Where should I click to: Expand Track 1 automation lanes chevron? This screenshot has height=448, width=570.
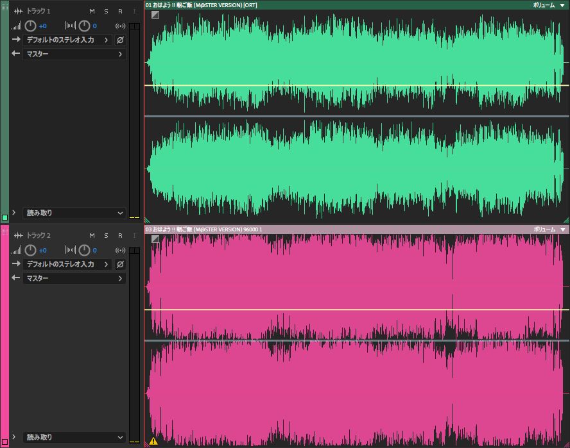pyautogui.click(x=14, y=212)
